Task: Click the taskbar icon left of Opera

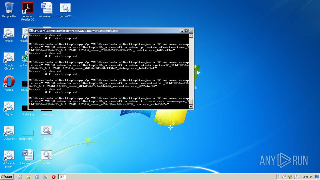Action: point(45,177)
